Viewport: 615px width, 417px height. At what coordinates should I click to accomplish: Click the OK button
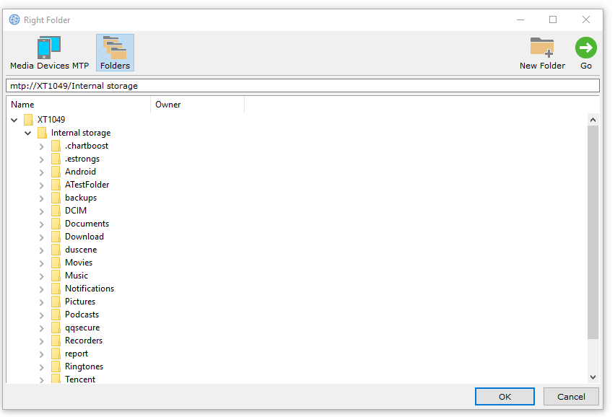[x=505, y=396]
